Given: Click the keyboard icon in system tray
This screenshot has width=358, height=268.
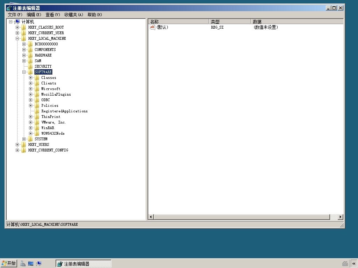Looking at the screenshot, I should click(345, 264).
